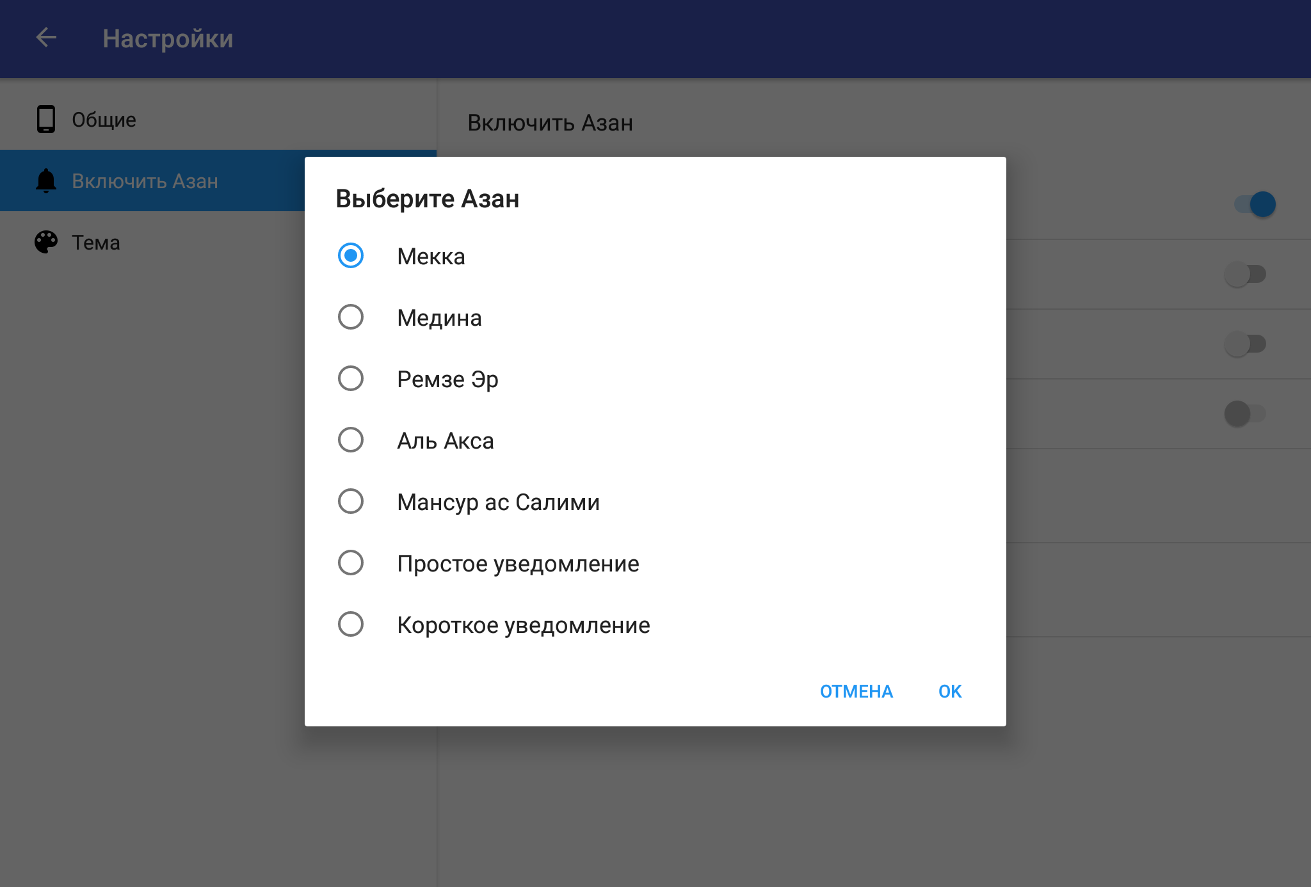Select Мансур ас Салими azan
This screenshot has height=887, width=1311.
[x=351, y=502]
